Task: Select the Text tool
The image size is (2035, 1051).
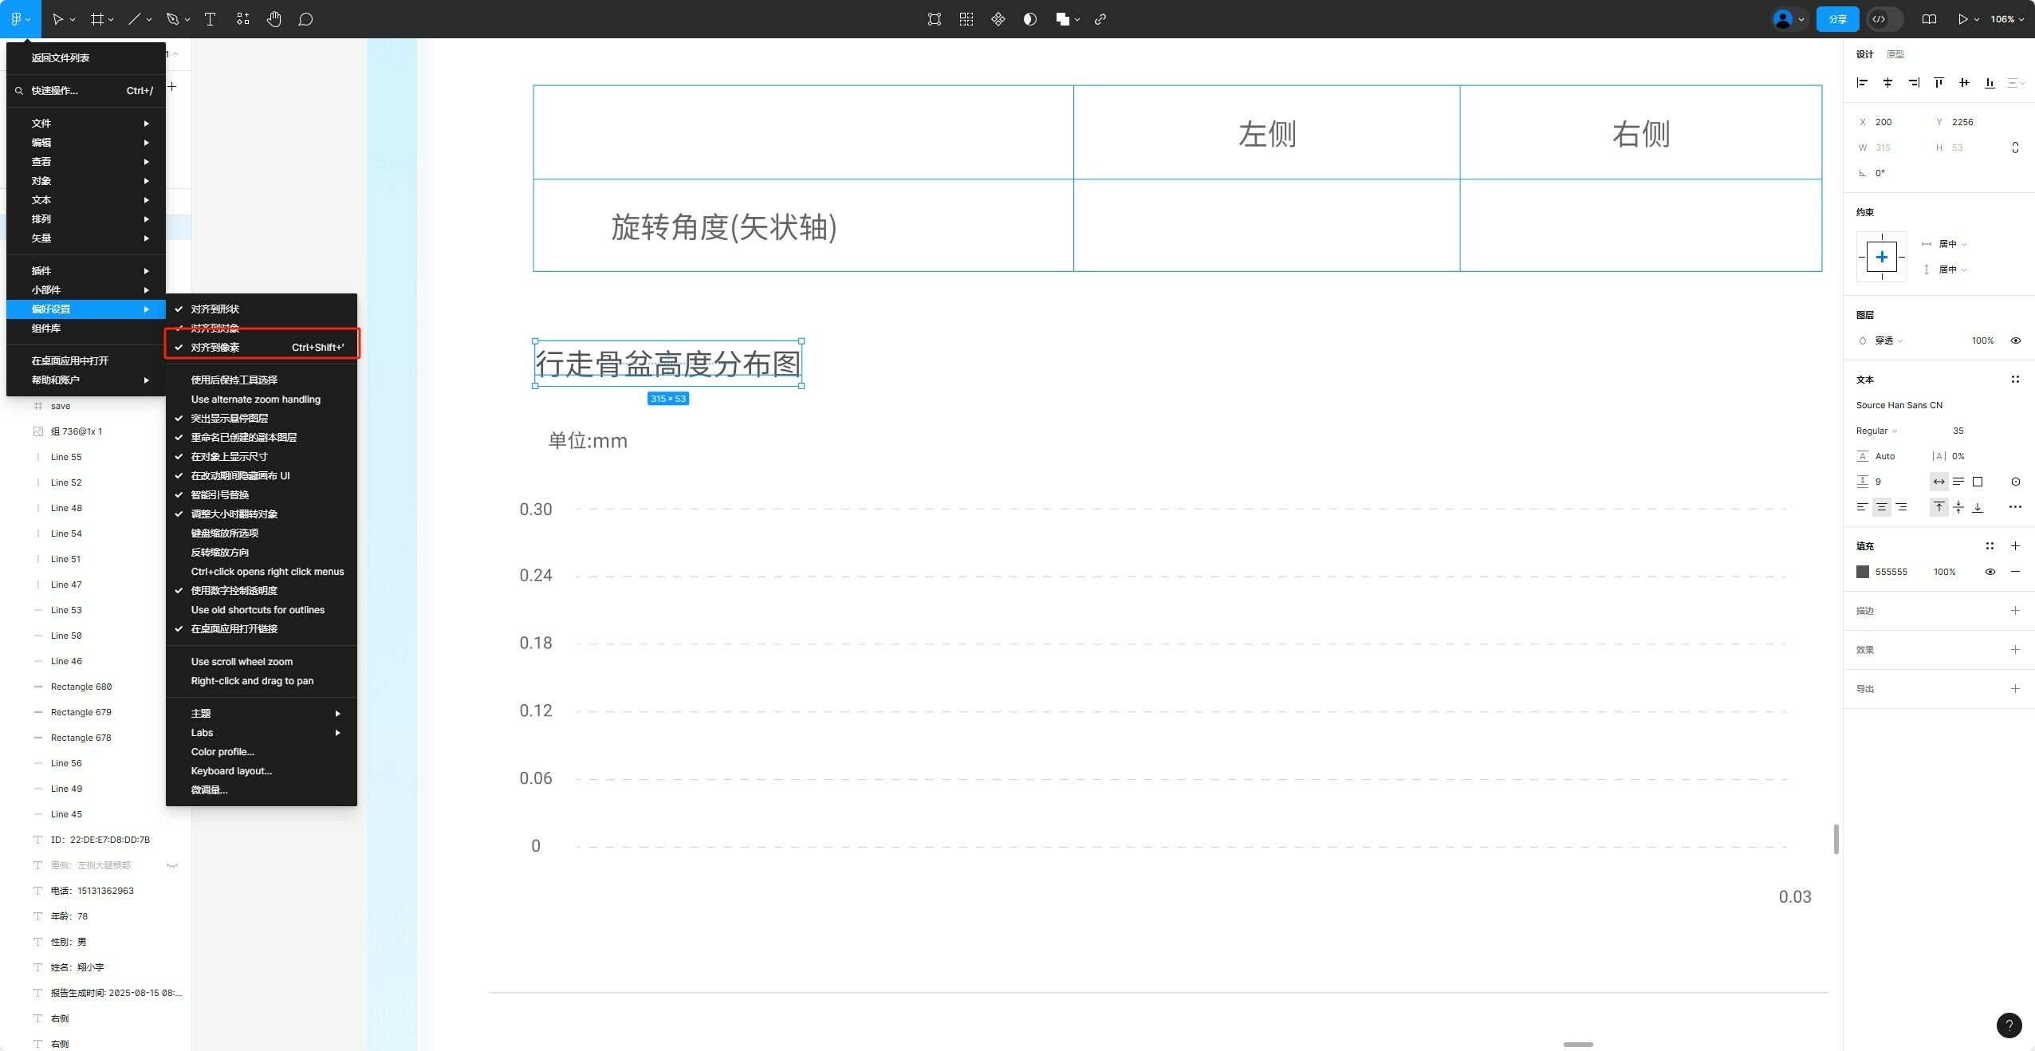Action: pos(210,19)
